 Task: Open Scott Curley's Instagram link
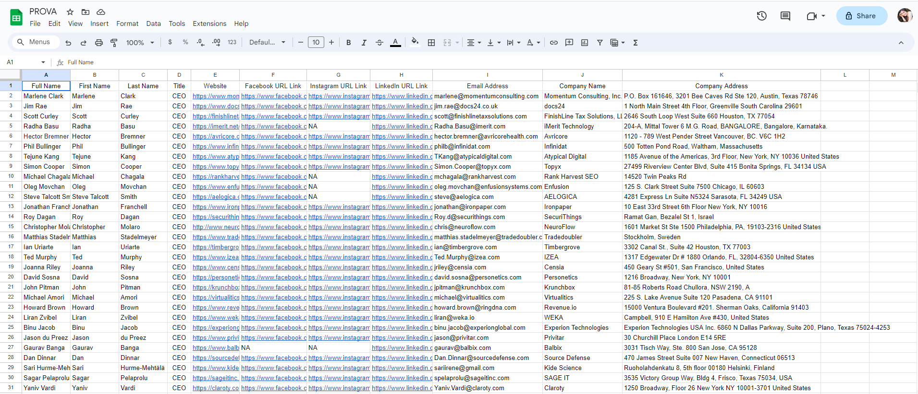(x=339, y=116)
